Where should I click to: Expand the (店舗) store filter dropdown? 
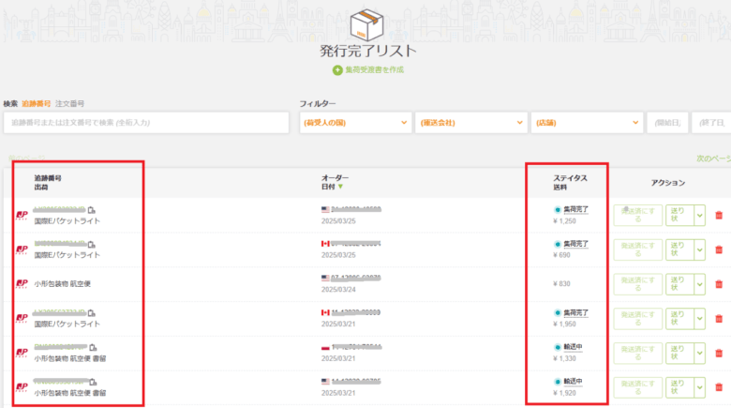click(586, 123)
